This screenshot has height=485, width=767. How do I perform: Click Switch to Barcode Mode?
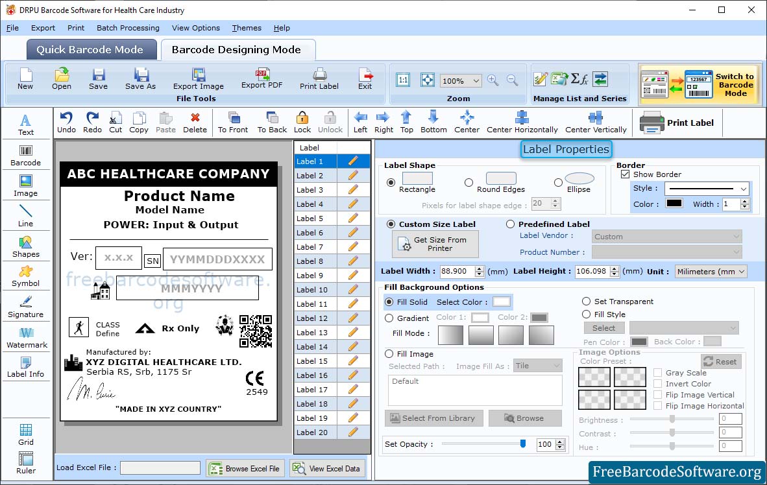pos(700,84)
